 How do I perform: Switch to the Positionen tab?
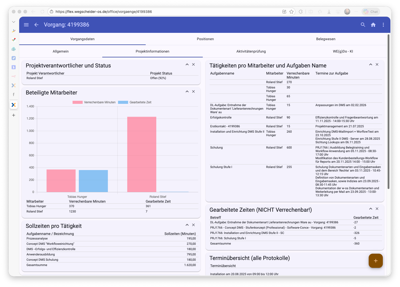[205, 39]
